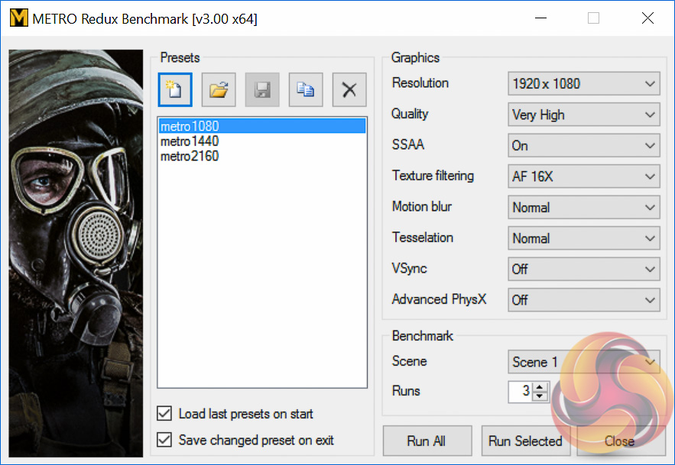Click the METRO logo icon in title bar
Viewport: 675px width, 465px height.
pyautogui.click(x=18, y=18)
